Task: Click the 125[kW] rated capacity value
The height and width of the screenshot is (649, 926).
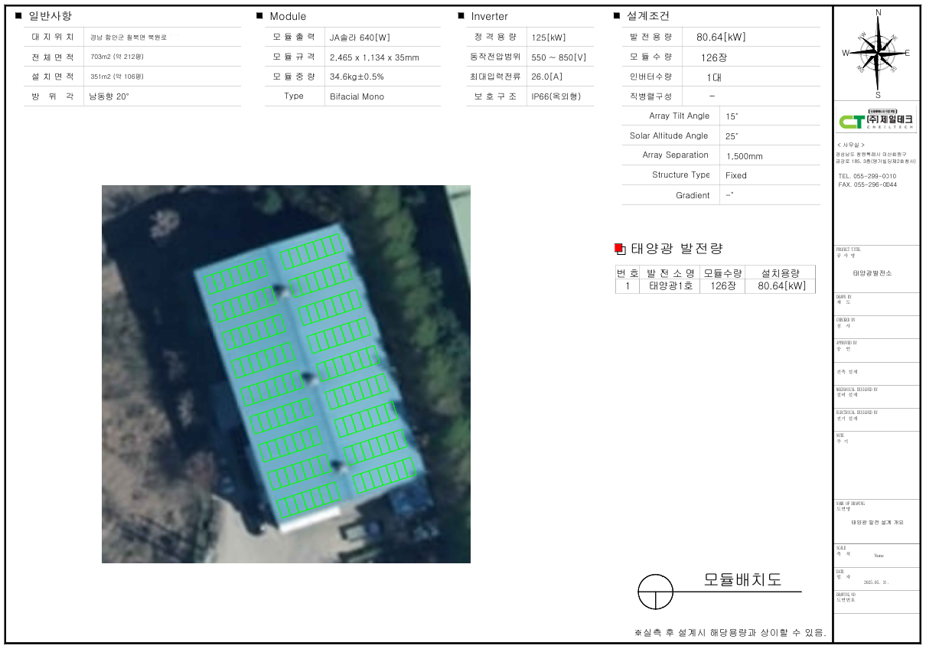Action: 548,37
